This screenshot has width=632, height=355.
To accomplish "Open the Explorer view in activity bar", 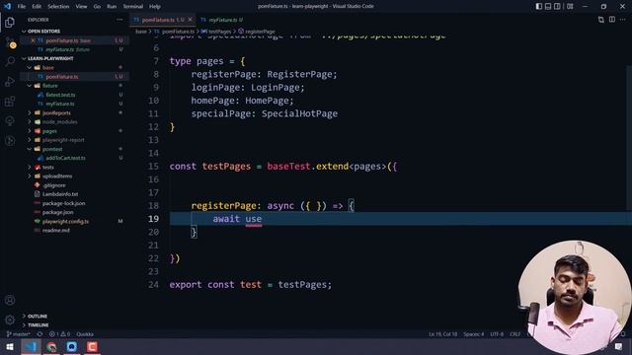I will (10, 22).
